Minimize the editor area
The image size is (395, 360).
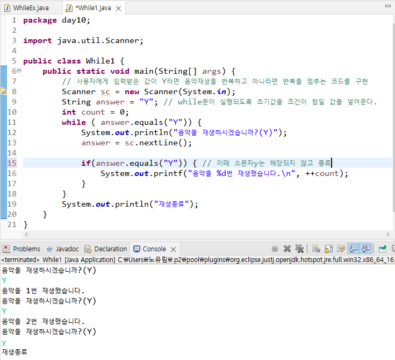tap(388, 6)
